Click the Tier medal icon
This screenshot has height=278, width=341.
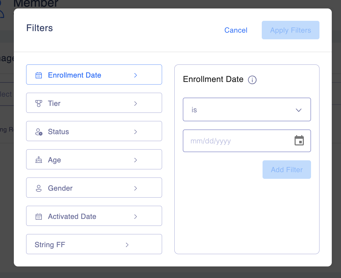(39, 104)
